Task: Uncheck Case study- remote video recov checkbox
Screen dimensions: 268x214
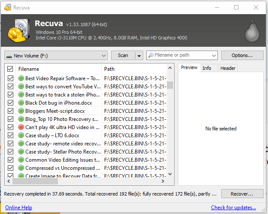Action: pyautogui.click(x=10, y=143)
